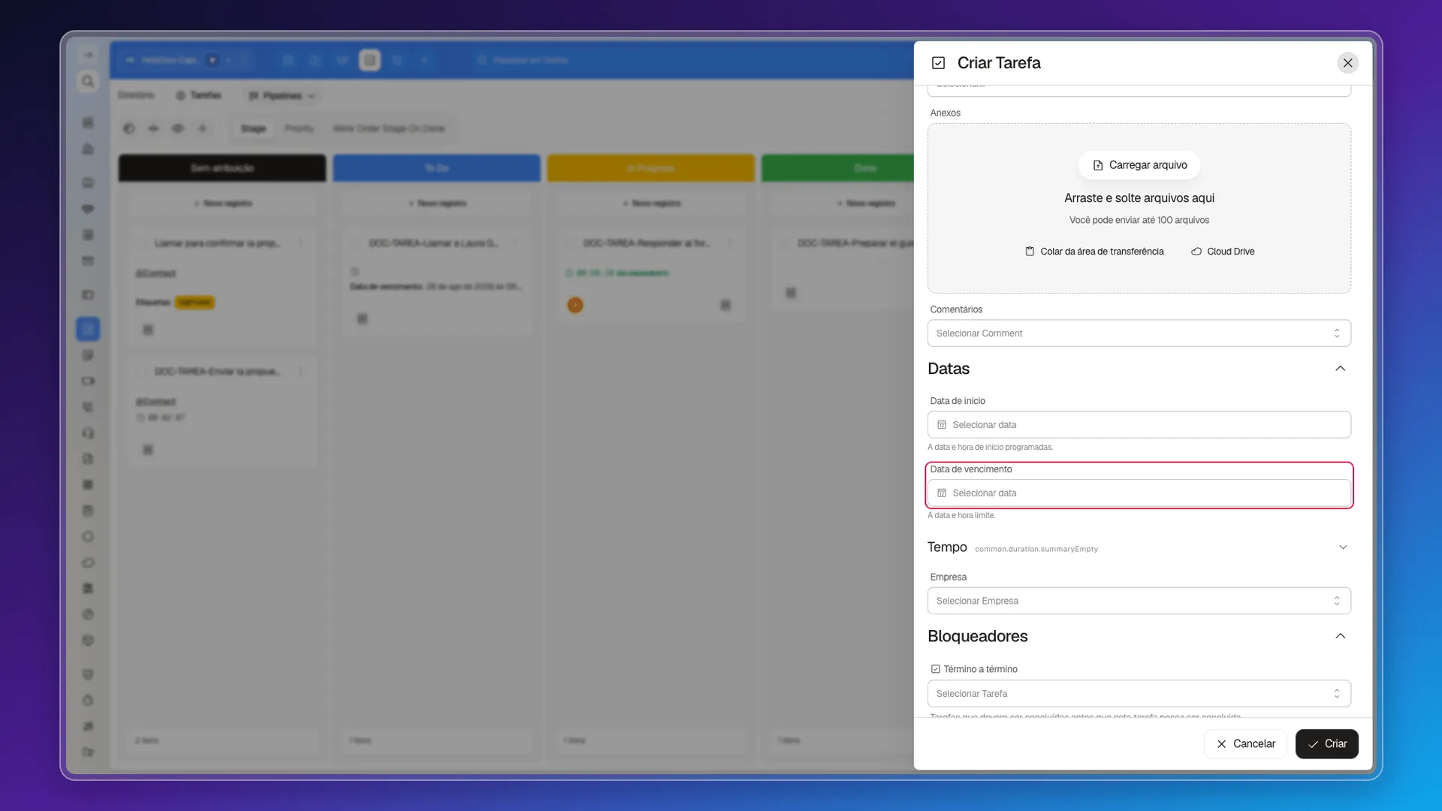Click Carregar arquivo upload button
This screenshot has width=1442, height=811.
[1139, 165]
